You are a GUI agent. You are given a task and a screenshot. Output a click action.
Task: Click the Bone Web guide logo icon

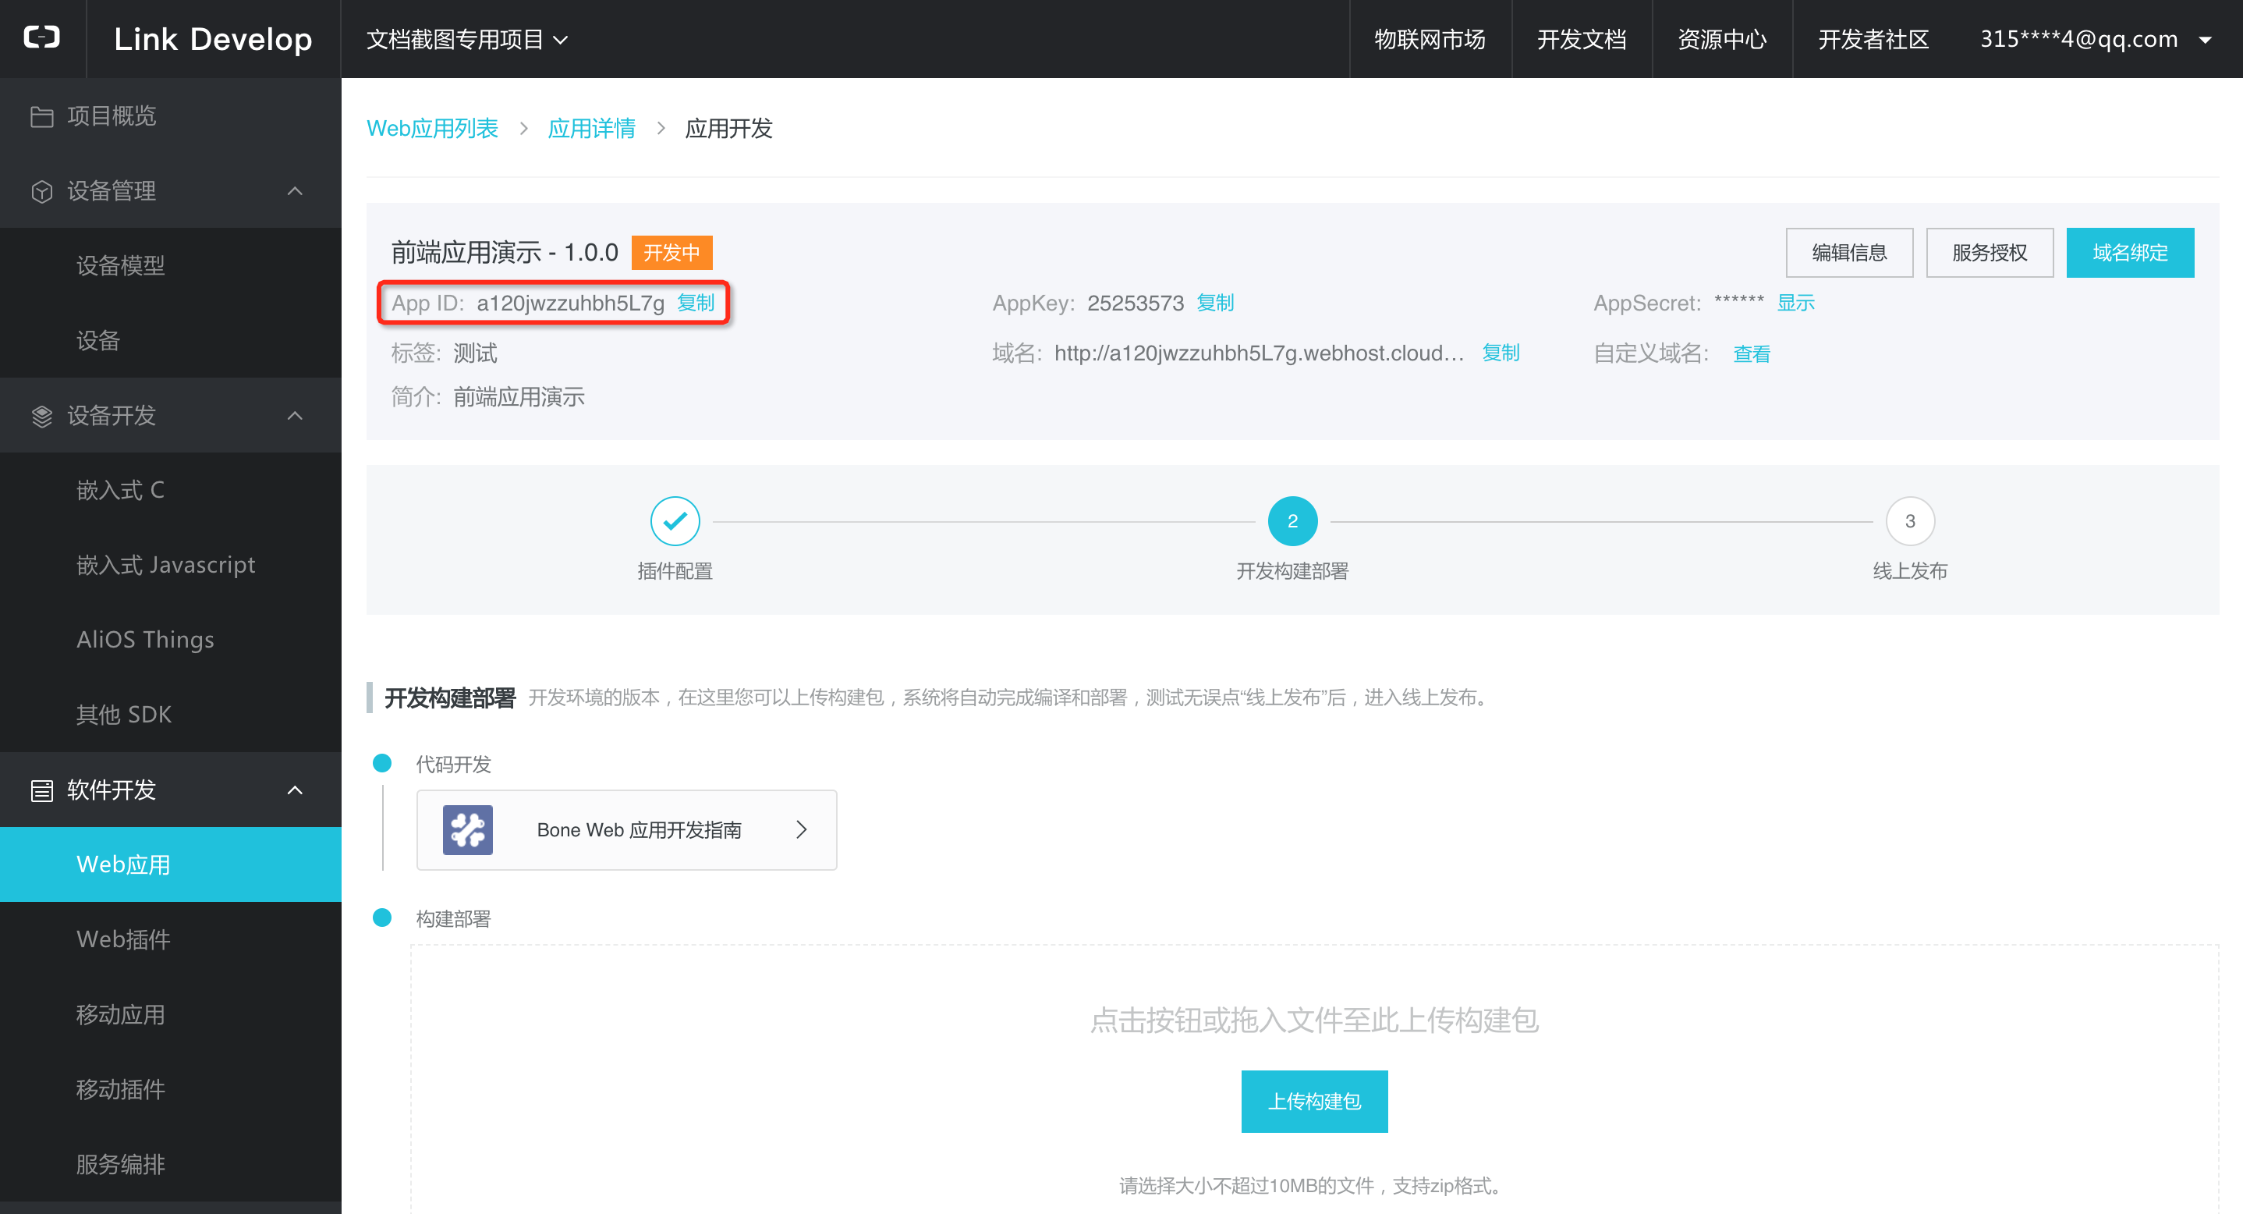click(x=468, y=830)
